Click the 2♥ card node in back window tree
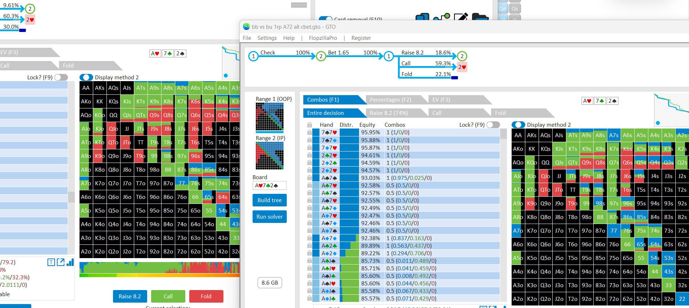 click(30, 20)
